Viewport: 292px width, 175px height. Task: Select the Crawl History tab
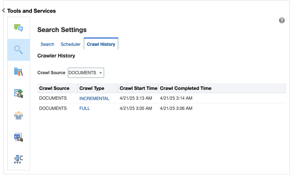101,44
